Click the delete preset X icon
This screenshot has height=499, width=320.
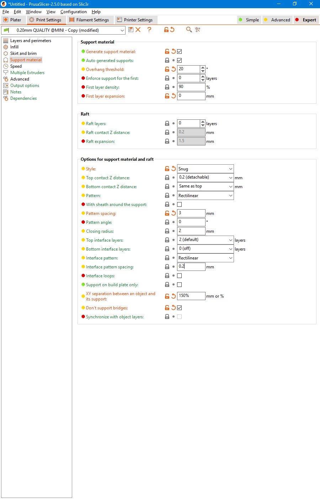[138, 30]
